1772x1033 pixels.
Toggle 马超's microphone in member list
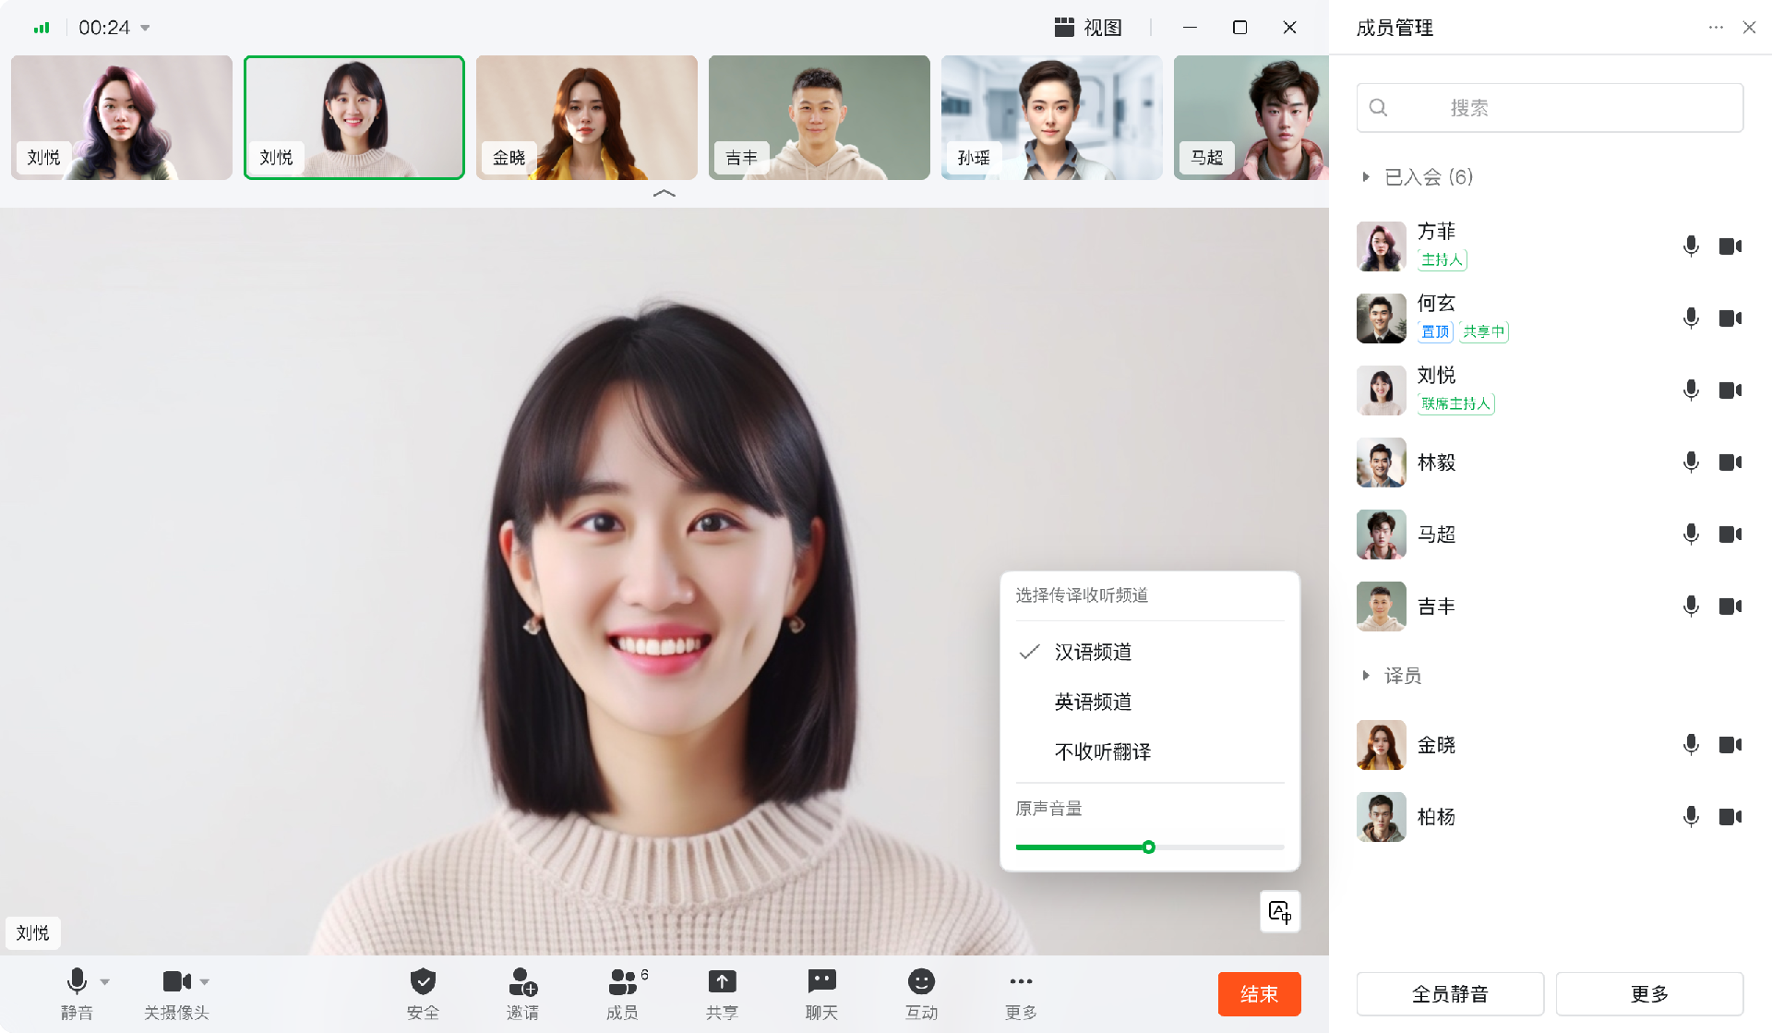click(1691, 534)
